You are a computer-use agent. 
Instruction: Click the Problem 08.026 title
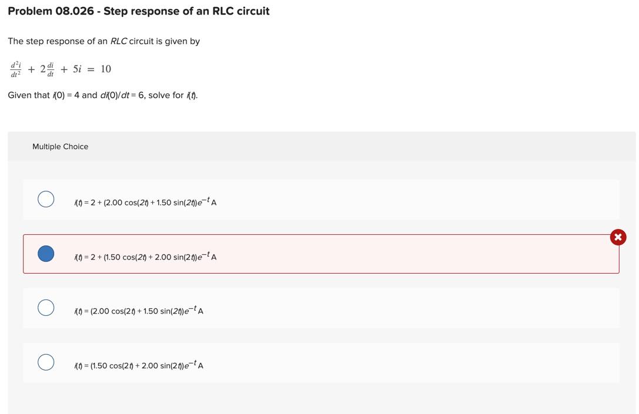coord(138,10)
